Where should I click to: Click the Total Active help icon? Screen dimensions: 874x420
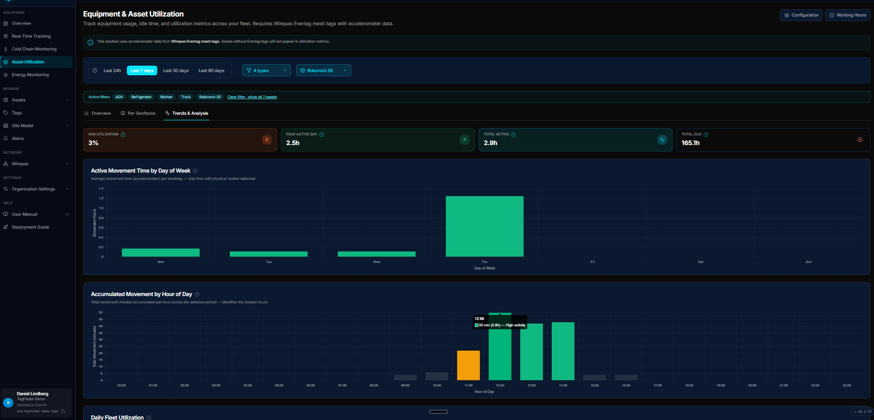[x=513, y=134]
